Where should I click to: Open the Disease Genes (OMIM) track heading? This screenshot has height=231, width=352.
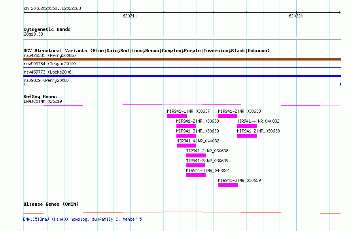pyautogui.click(x=51, y=204)
